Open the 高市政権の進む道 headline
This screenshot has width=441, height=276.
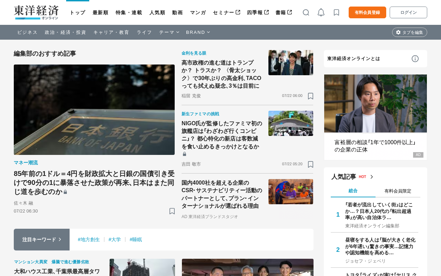tap(222, 74)
